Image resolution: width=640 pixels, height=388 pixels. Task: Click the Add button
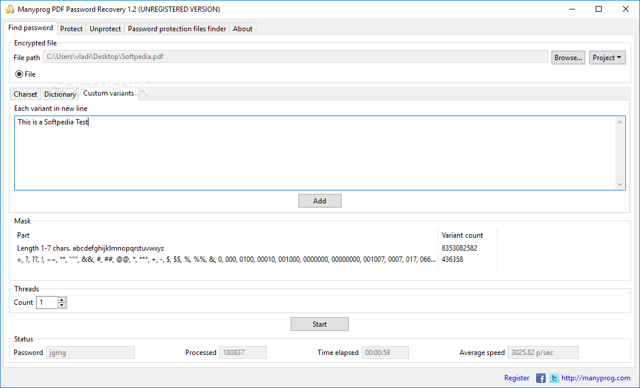click(x=320, y=200)
